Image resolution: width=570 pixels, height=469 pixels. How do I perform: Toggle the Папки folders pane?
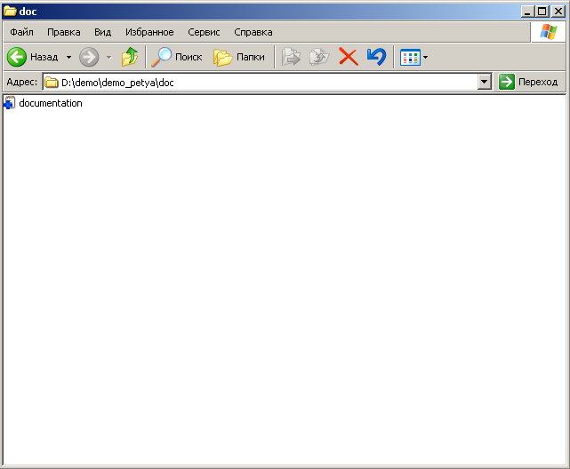(x=239, y=57)
